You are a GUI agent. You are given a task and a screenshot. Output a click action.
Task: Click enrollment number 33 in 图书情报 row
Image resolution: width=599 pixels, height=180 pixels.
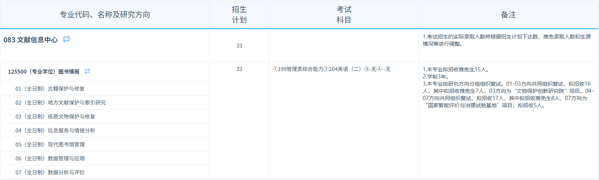click(x=239, y=69)
